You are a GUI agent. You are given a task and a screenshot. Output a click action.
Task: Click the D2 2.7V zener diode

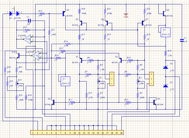tap(166, 67)
